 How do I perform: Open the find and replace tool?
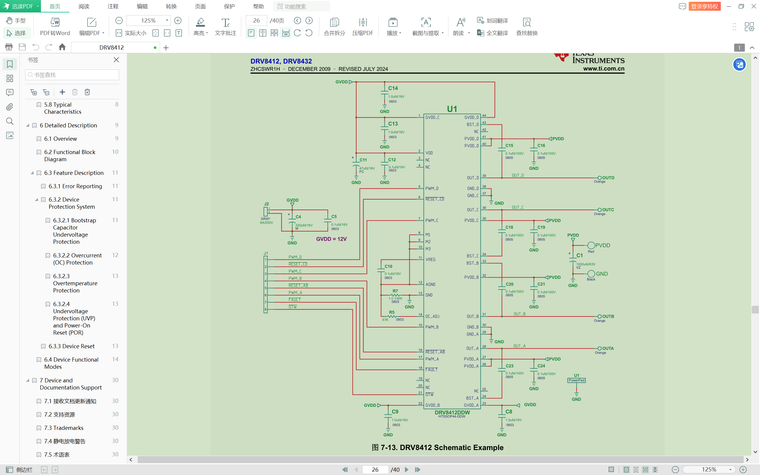click(x=526, y=22)
